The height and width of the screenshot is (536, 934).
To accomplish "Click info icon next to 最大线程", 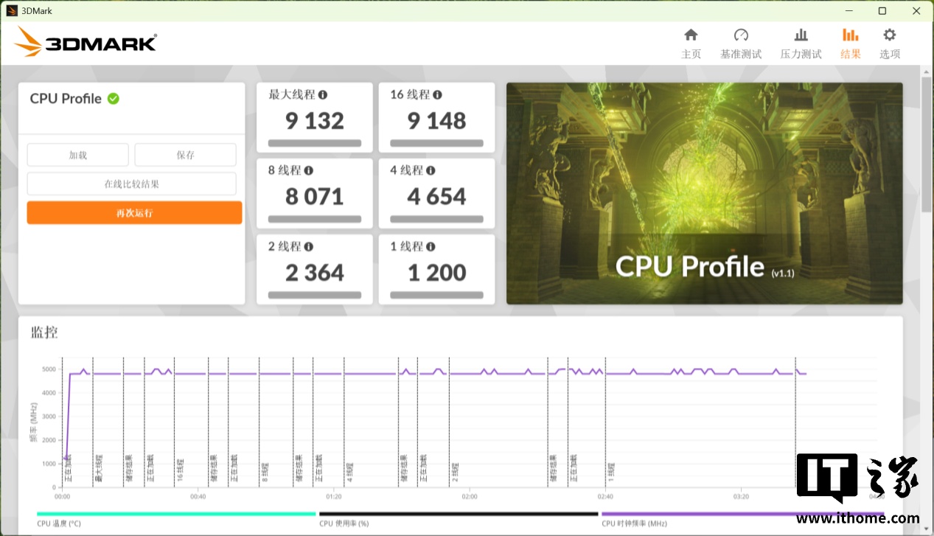I will [x=323, y=95].
